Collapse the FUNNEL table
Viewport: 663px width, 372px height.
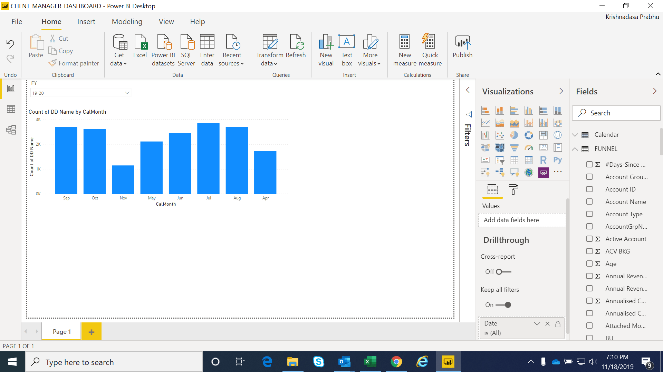[575, 149]
